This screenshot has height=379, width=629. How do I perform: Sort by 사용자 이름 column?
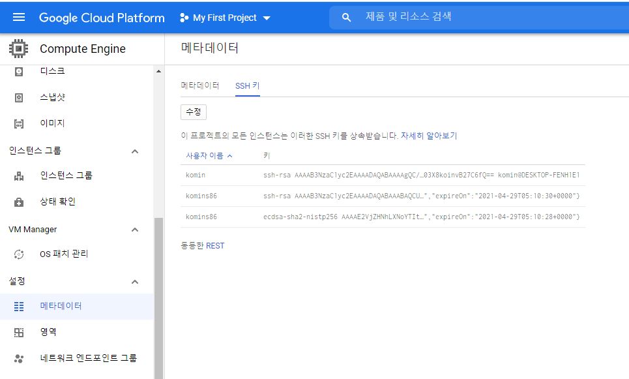click(x=209, y=156)
